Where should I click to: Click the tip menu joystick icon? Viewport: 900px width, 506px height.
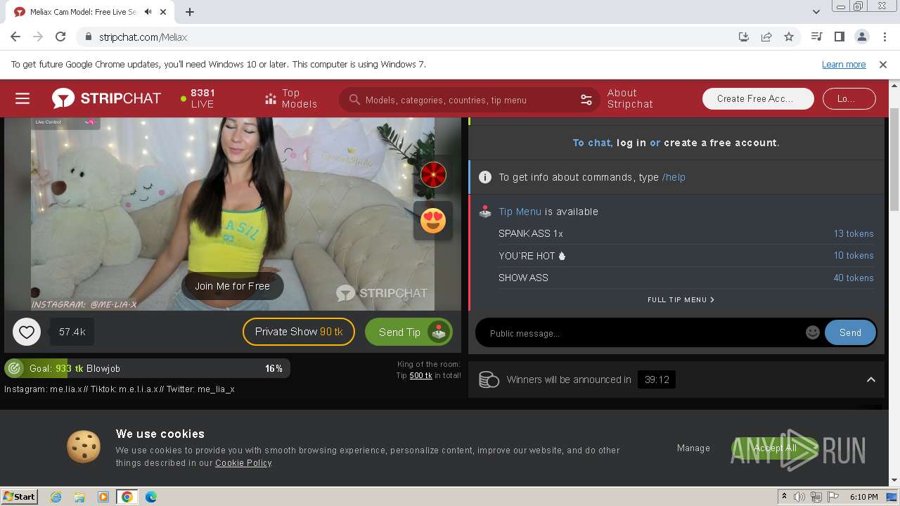pos(485,211)
